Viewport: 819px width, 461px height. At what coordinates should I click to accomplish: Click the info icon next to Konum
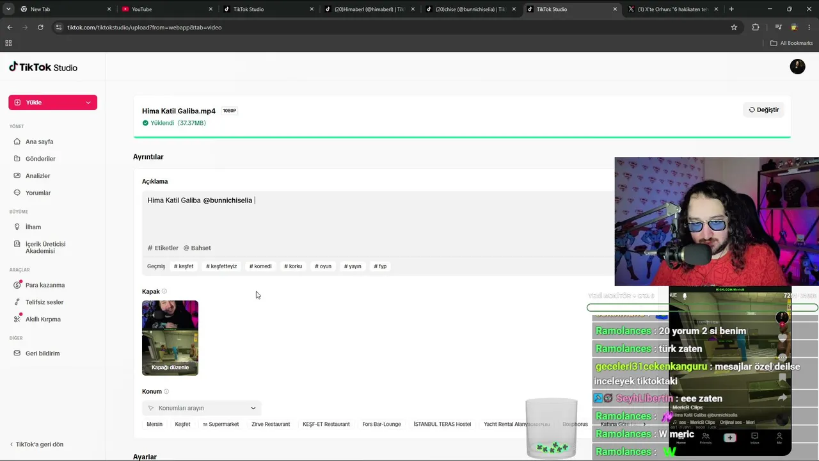[x=166, y=391]
